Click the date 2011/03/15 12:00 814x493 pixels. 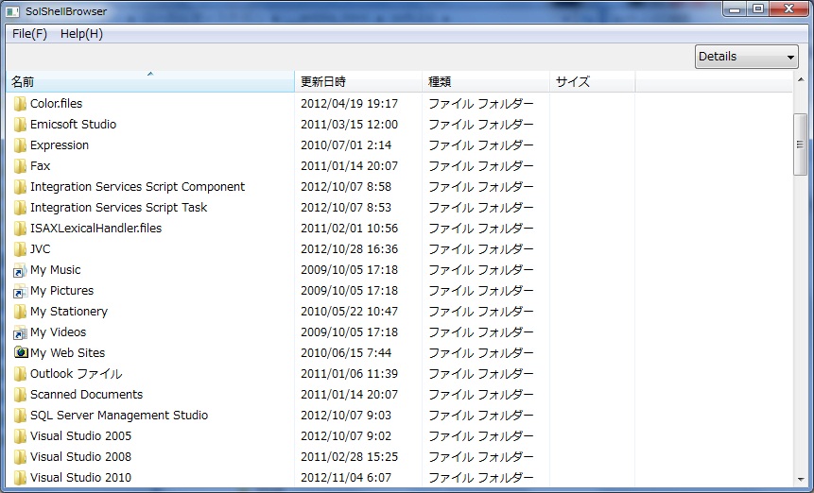(x=350, y=125)
